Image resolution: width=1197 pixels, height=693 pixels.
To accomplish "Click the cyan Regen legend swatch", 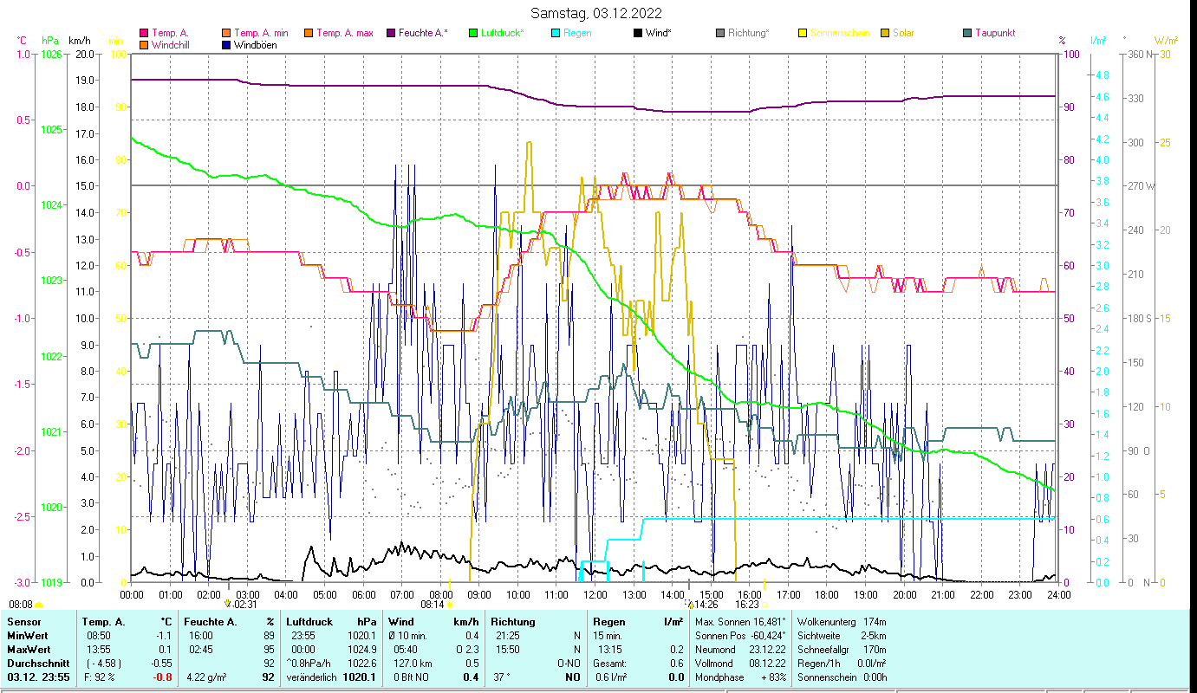I will 556,34.
